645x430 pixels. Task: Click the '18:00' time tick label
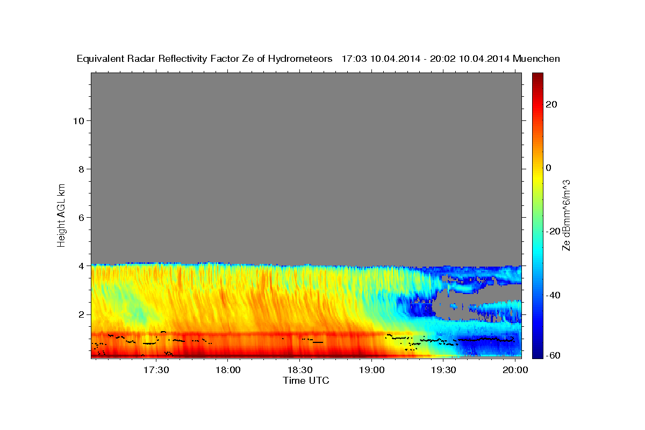(x=227, y=370)
